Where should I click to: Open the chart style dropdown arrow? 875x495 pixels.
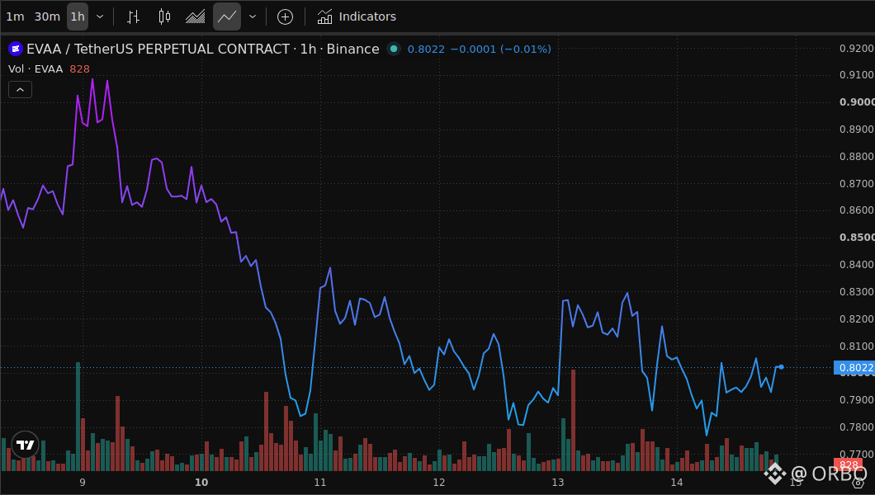click(x=253, y=16)
